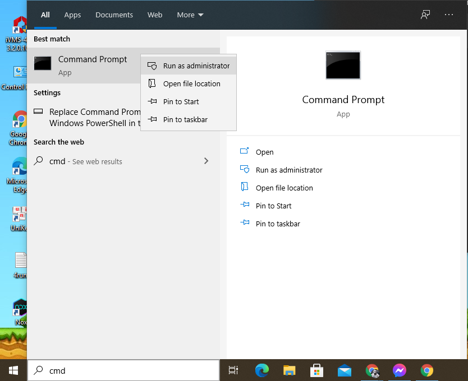Select the Web search tab
This screenshot has width=468, height=381.
click(x=155, y=15)
